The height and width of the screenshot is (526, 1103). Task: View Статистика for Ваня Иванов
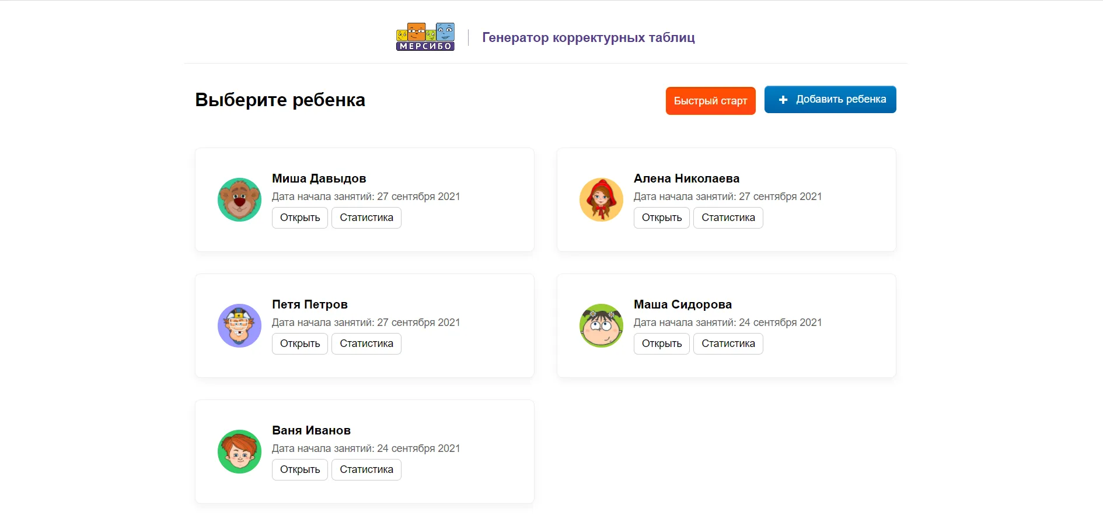point(366,469)
